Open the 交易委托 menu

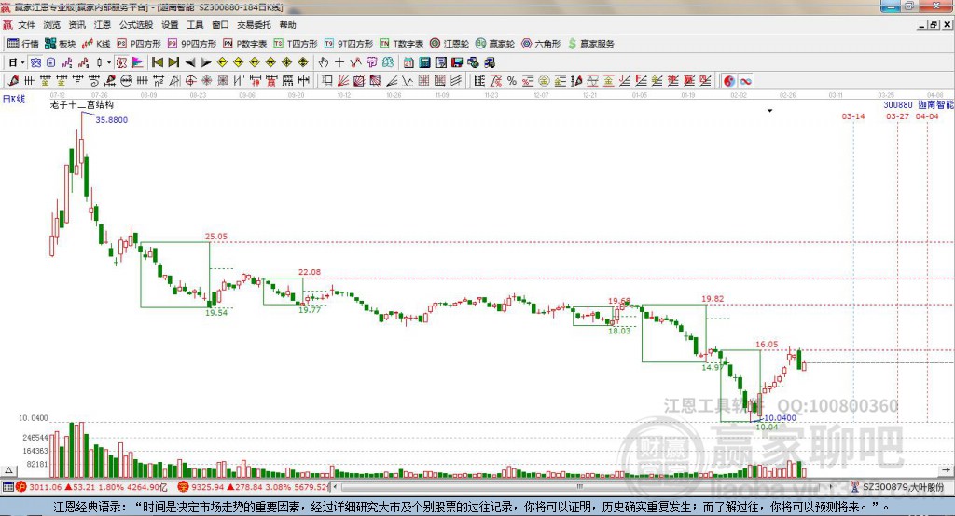tap(254, 25)
